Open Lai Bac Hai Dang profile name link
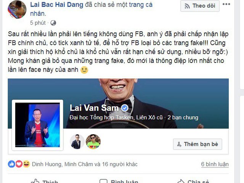 [x=57, y=5]
